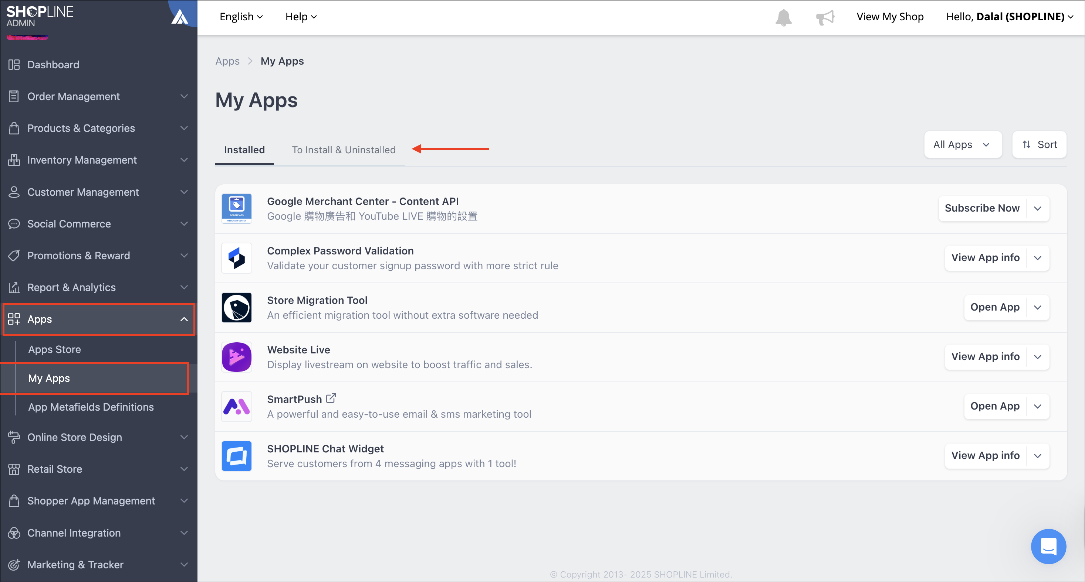
Task: Expand Google Merchant Center action dropdown arrow
Action: (x=1038, y=209)
